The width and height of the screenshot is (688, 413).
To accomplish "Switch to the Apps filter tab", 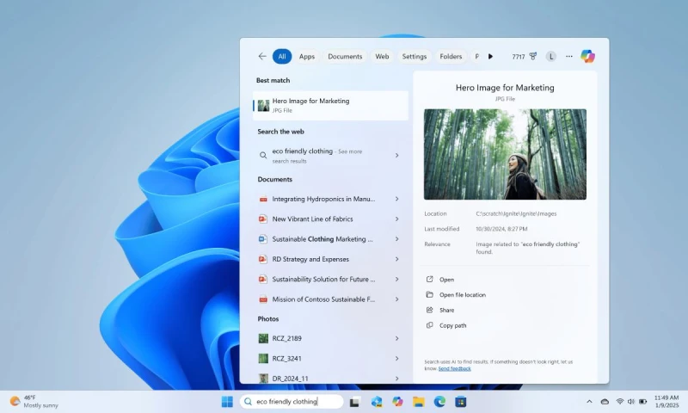I will pyautogui.click(x=307, y=56).
